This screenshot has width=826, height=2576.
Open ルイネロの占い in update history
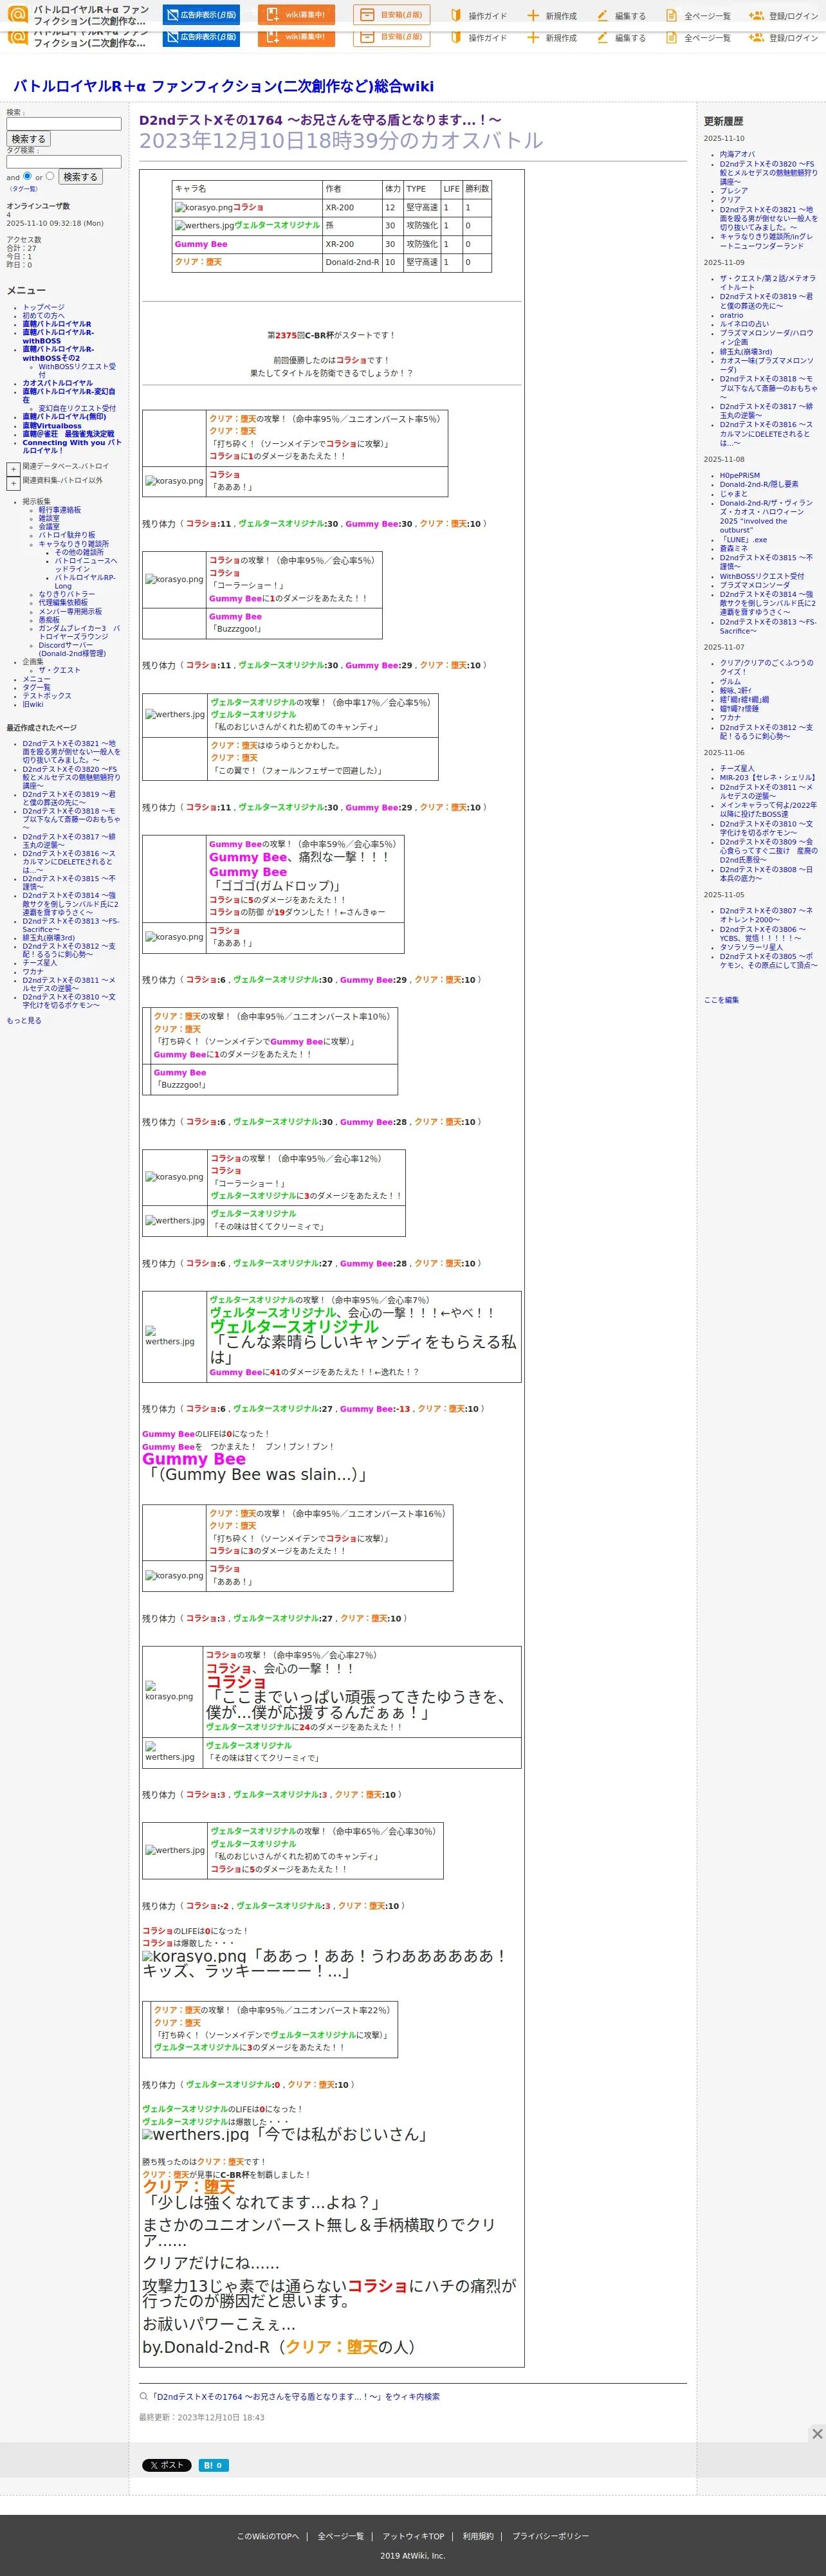745,324
